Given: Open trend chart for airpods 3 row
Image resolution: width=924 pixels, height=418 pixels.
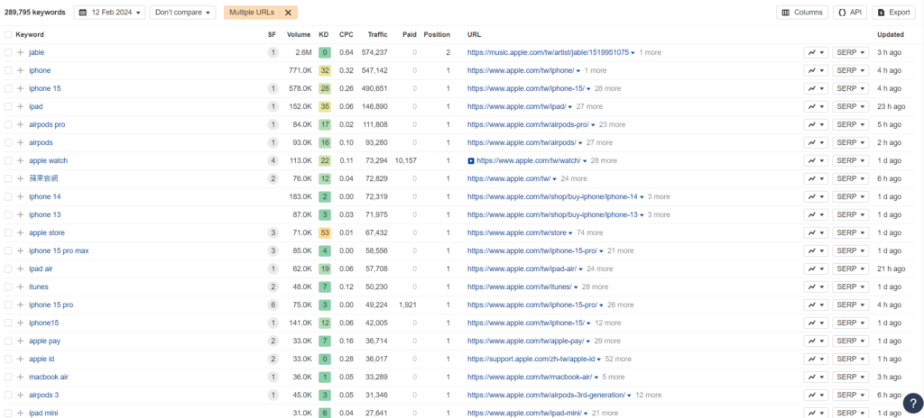Looking at the screenshot, I should pyautogui.click(x=816, y=395).
